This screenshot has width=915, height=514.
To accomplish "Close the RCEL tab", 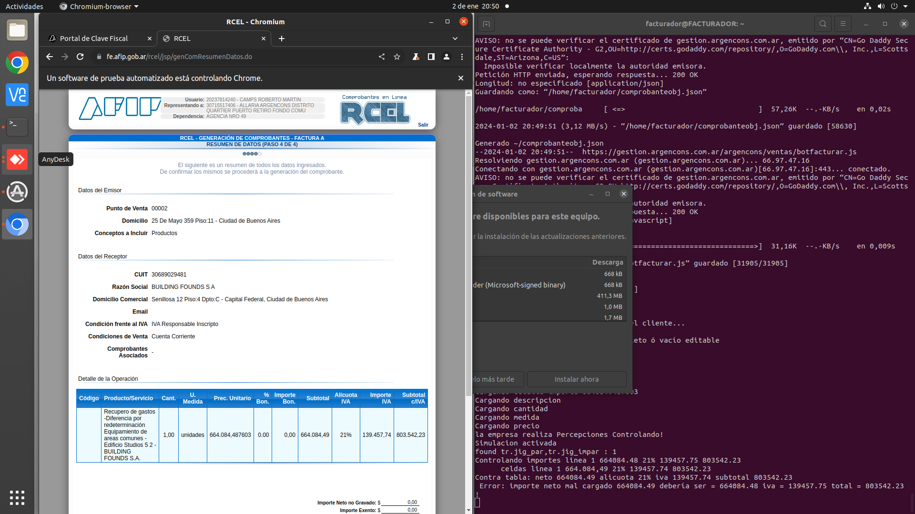I will (264, 39).
